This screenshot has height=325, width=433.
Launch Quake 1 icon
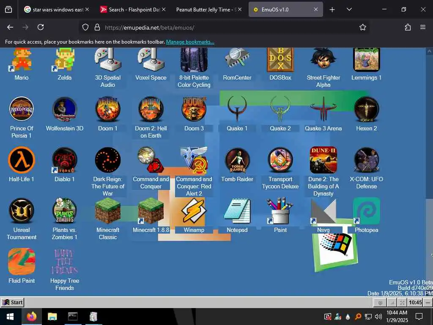click(x=237, y=109)
